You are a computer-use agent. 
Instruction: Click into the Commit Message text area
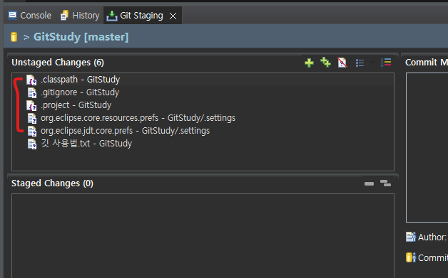coord(427,147)
